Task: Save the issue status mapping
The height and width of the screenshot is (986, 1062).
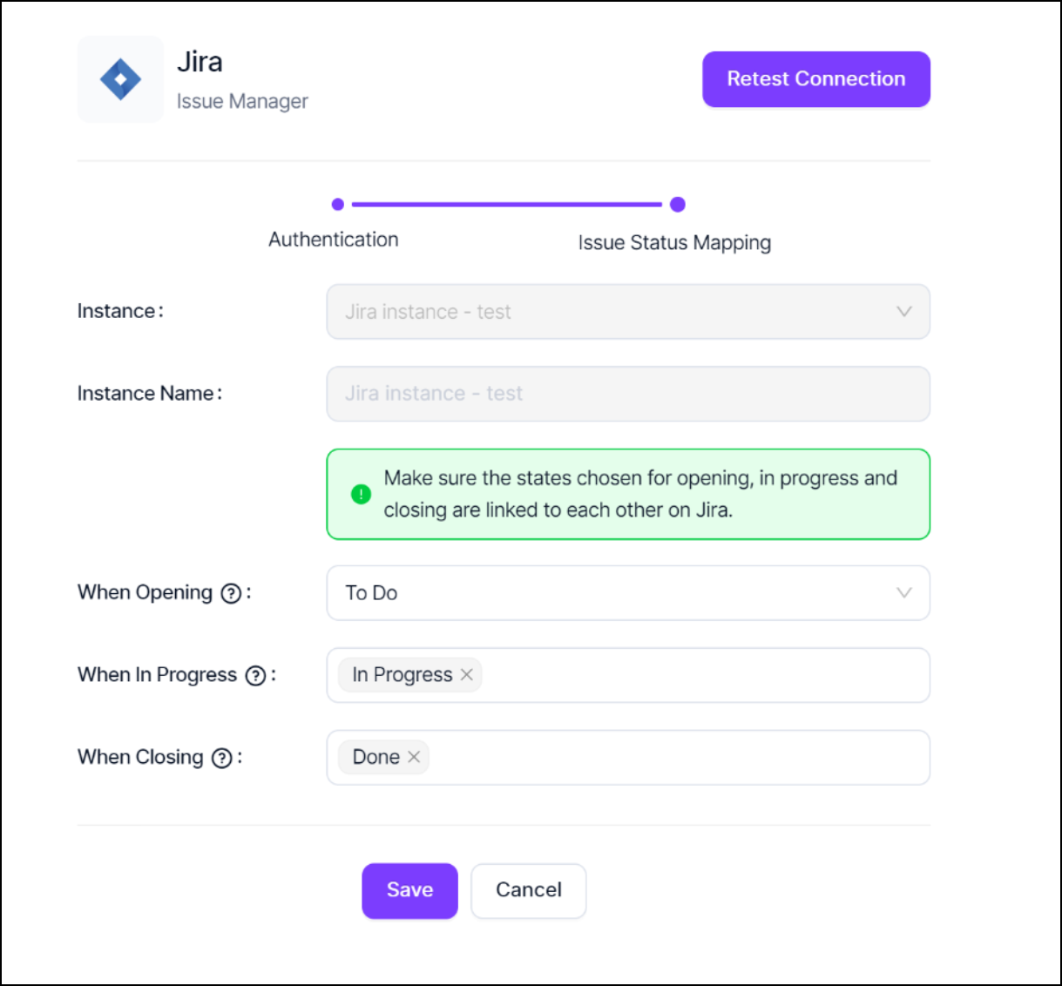Action: [x=409, y=890]
